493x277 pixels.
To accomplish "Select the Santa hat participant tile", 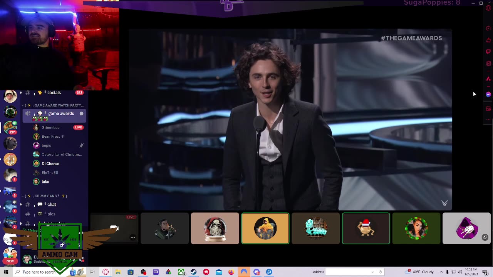I will click(366, 229).
